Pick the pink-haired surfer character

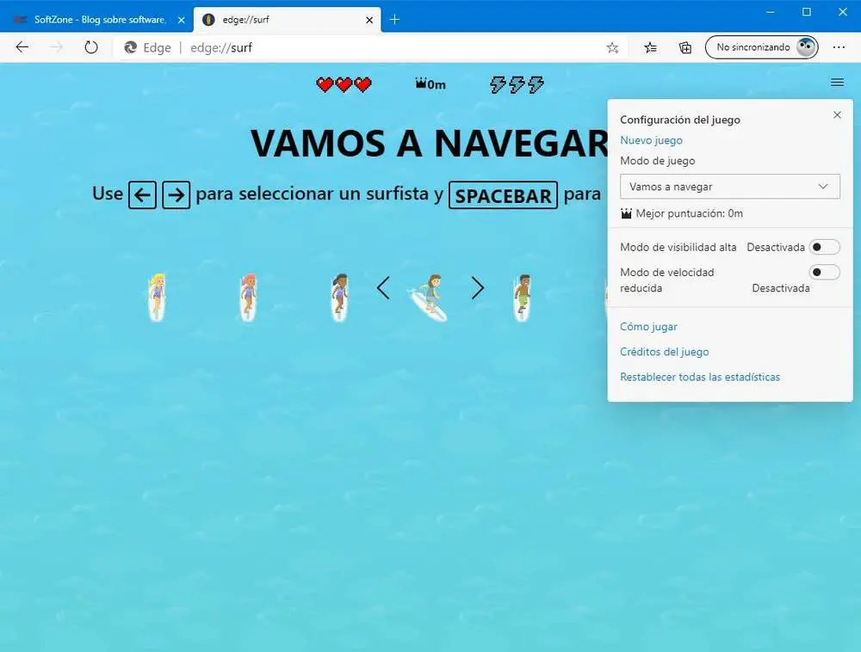point(248,298)
